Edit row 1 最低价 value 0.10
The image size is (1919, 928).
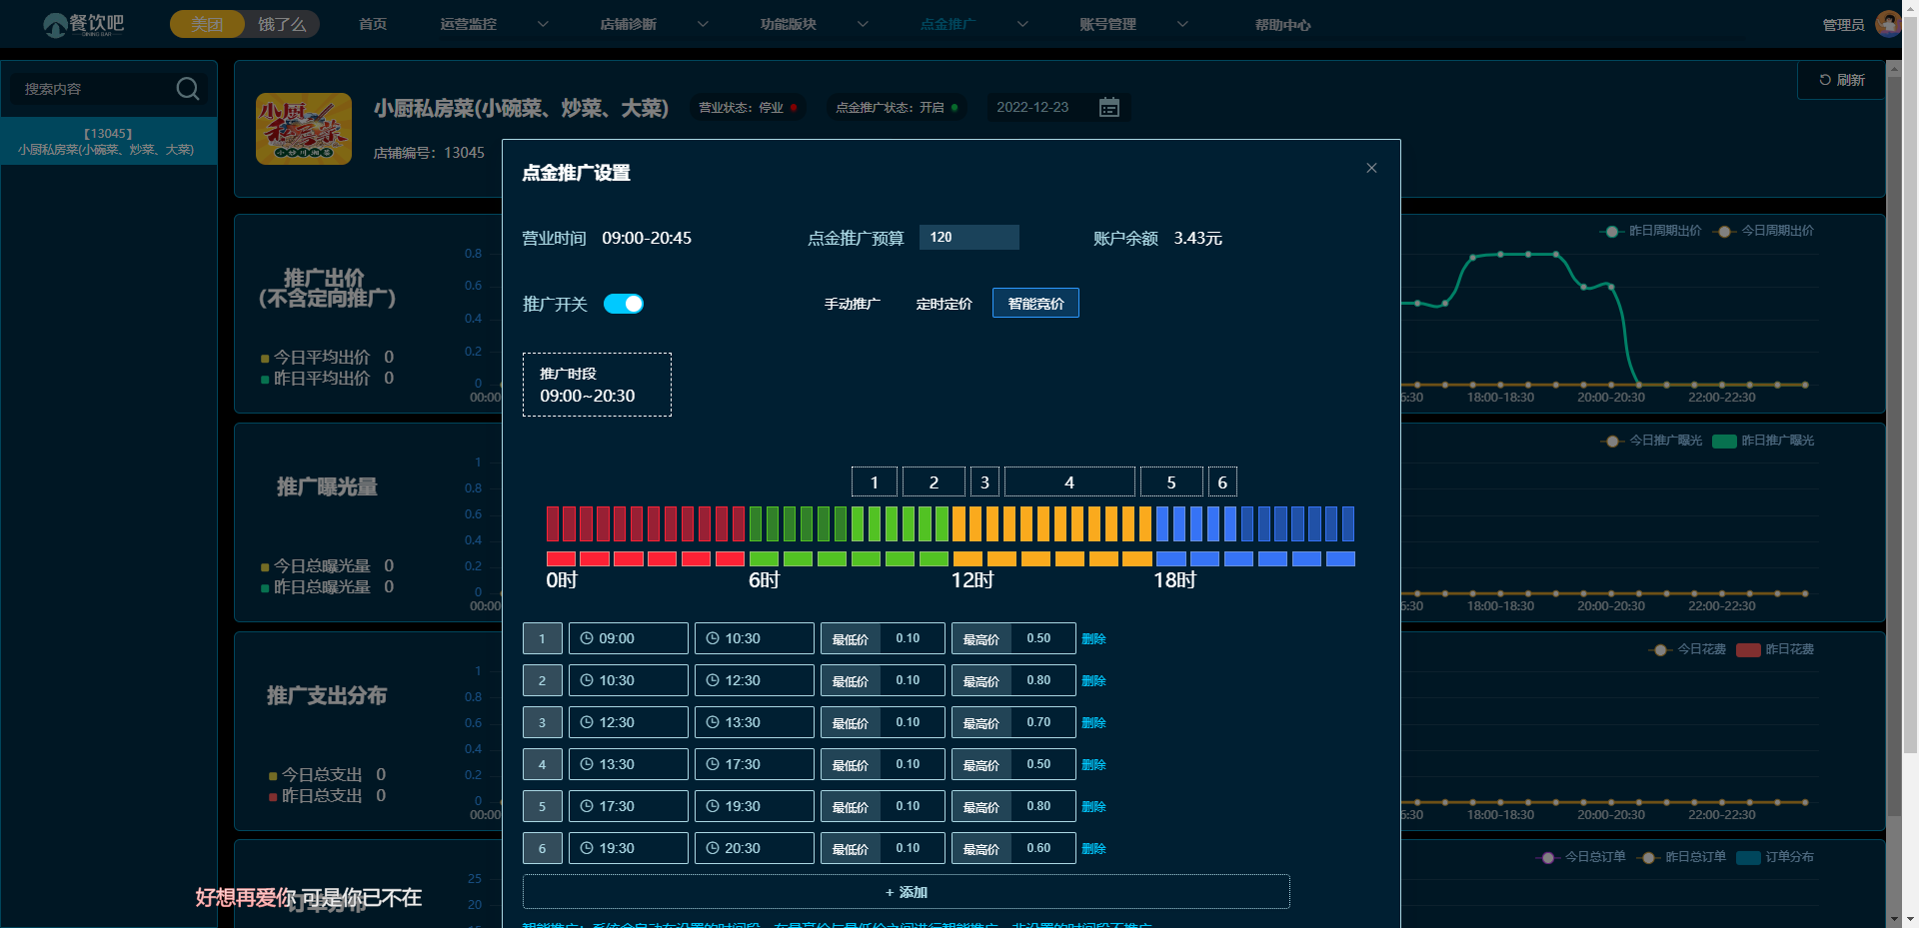point(912,638)
